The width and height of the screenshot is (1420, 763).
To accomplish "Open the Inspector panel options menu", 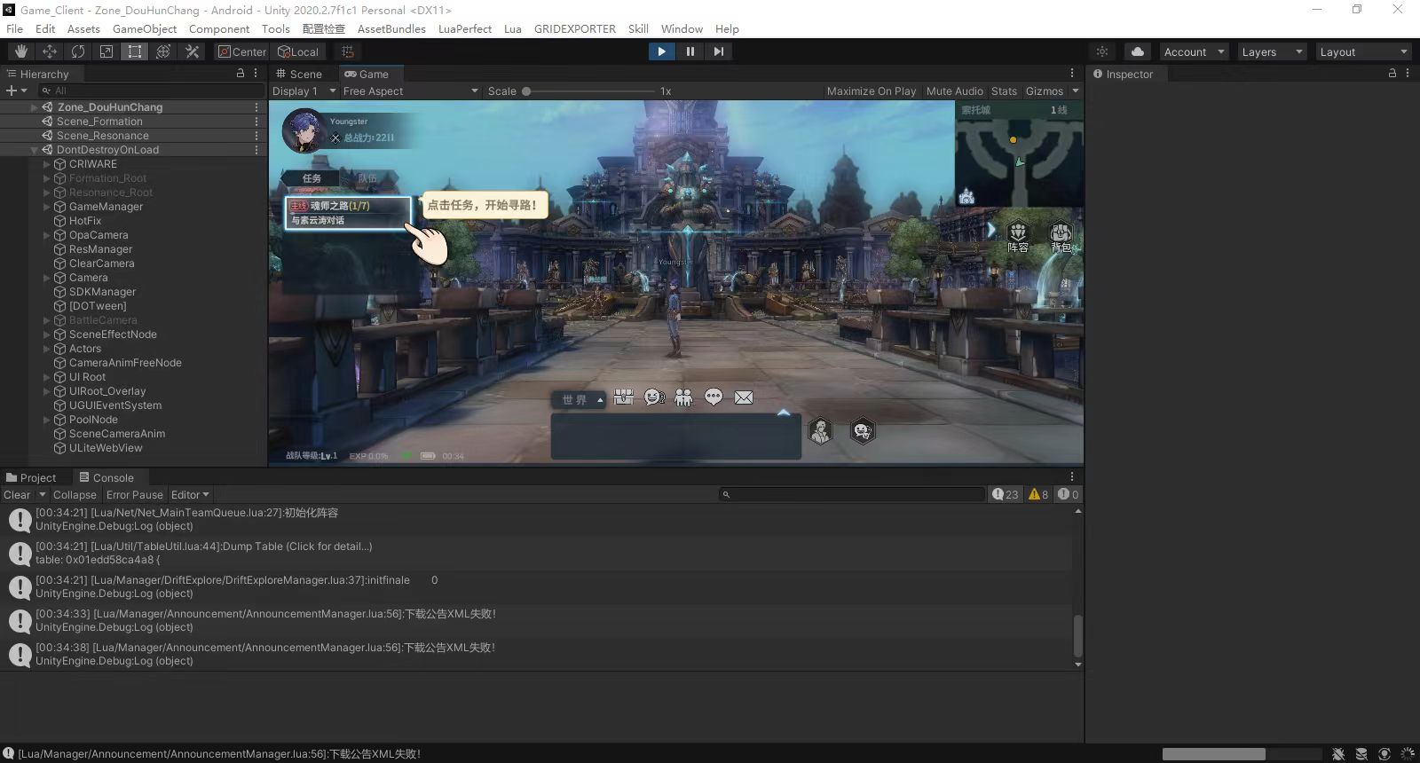I will coord(1408,74).
